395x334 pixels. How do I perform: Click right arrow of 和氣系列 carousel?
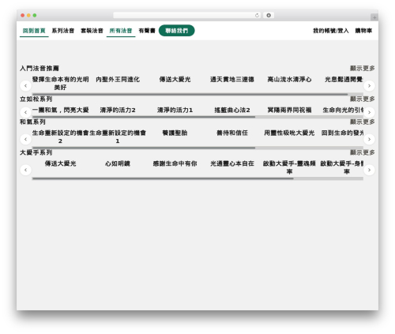tap(369, 139)
